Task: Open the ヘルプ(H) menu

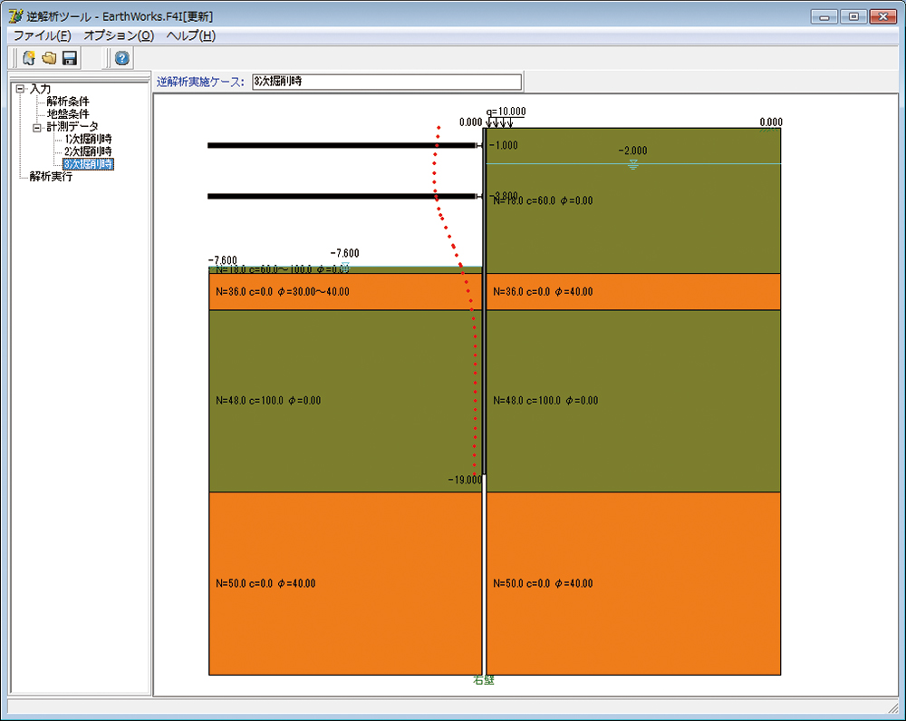Action: click(190, 35)
